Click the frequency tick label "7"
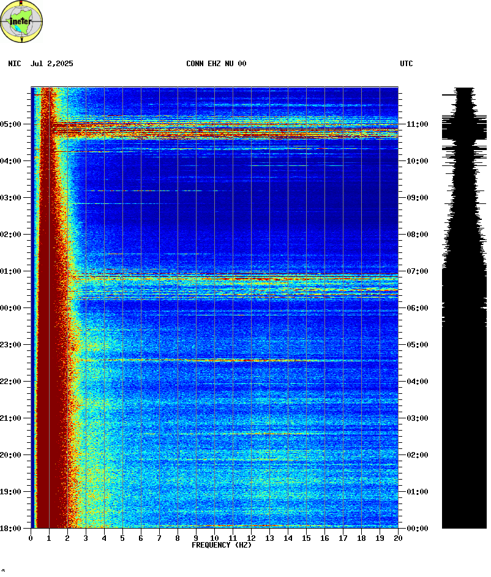The image size is (491, 577). [159, 538]
